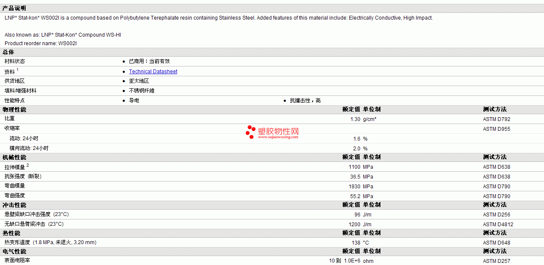Screen dimensions: 544x265
Task: Select the 材料状态 row label
Action: (15, 61)
